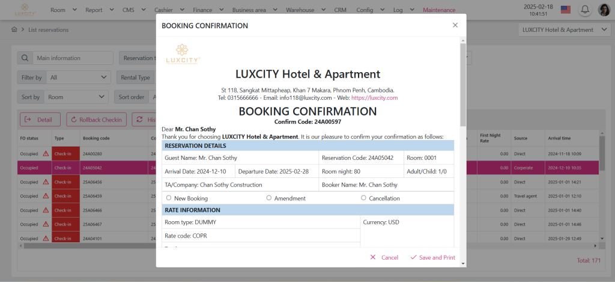Viewport: 615px width, 282px height.
Task: Select the Cancellation radio button
Action: click(363, 198)
